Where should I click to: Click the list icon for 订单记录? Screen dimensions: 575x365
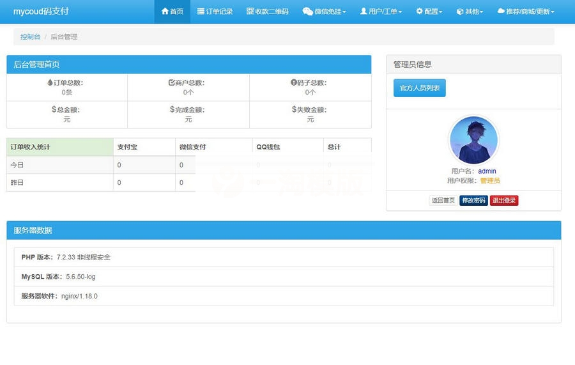point(201,12)
